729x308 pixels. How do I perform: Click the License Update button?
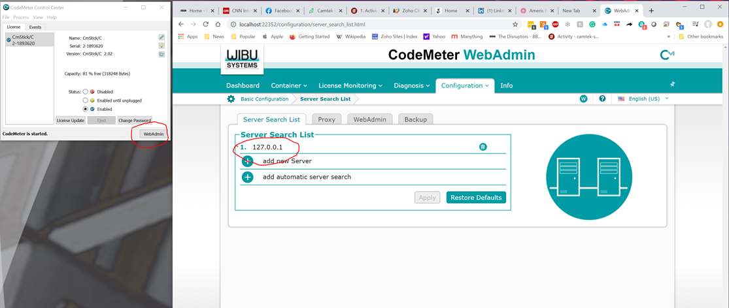[71, 120]
